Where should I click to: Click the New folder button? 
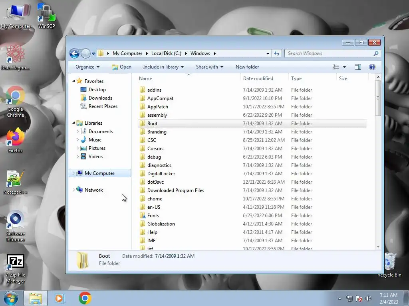coord(247,67)
